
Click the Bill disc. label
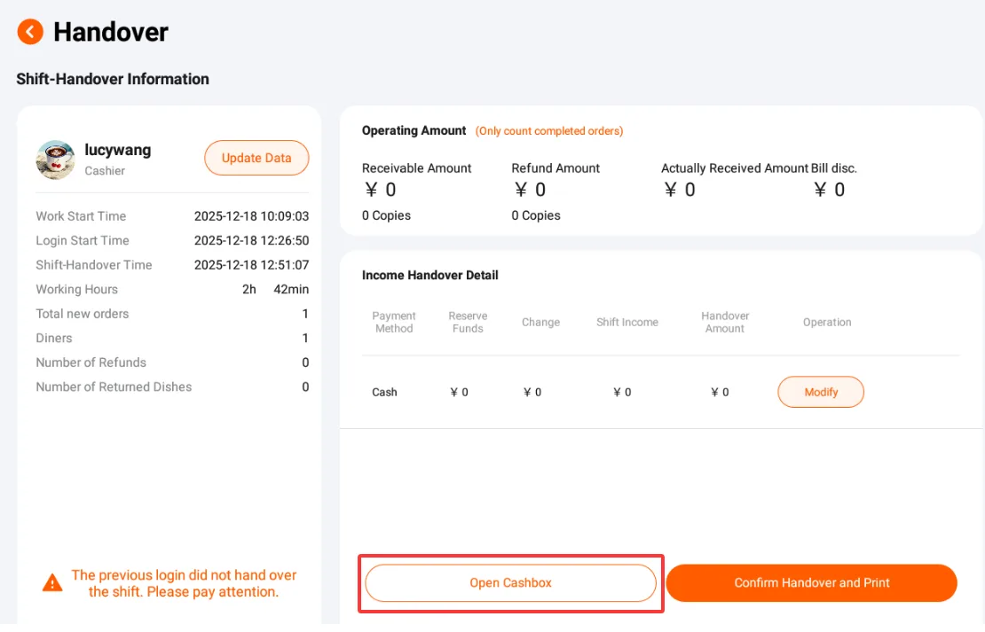click(833, 168)
